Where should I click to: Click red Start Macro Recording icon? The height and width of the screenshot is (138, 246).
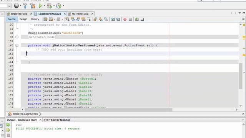[x=125, y=20]
